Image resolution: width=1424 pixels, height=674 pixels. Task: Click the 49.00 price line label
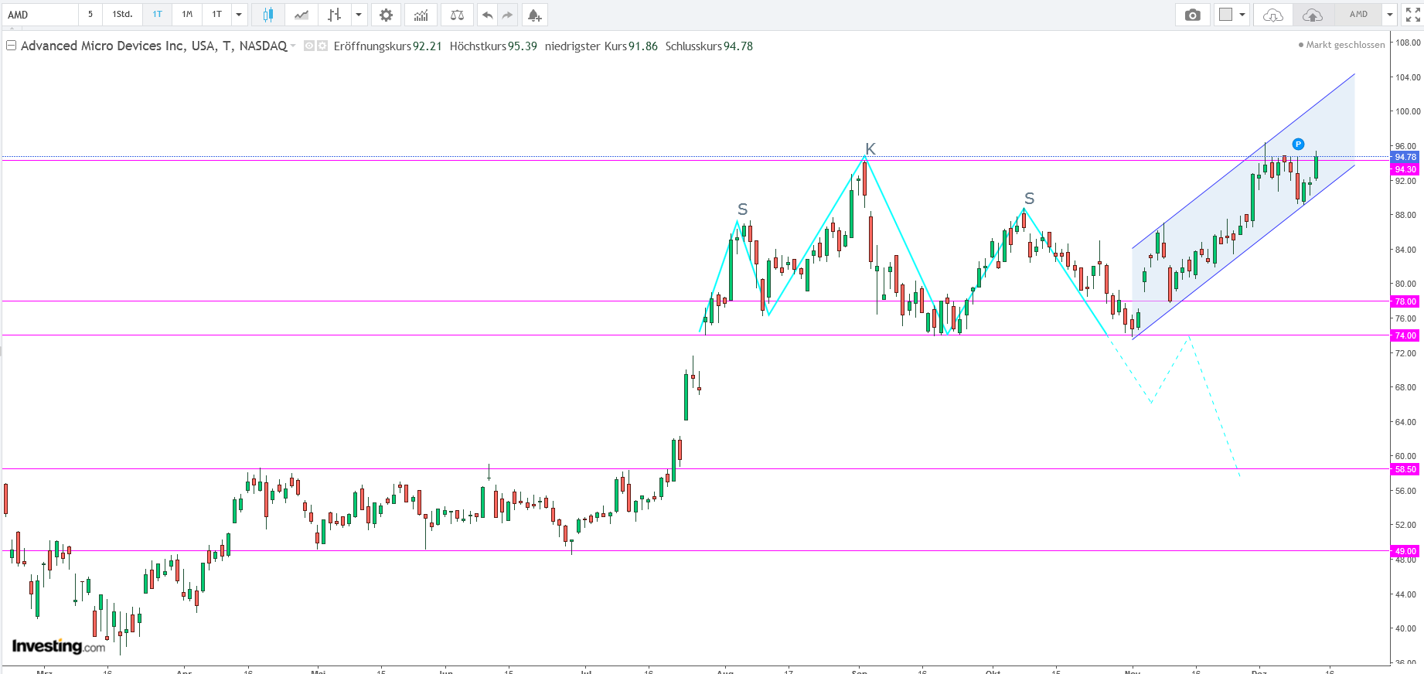pos(1405,551)
